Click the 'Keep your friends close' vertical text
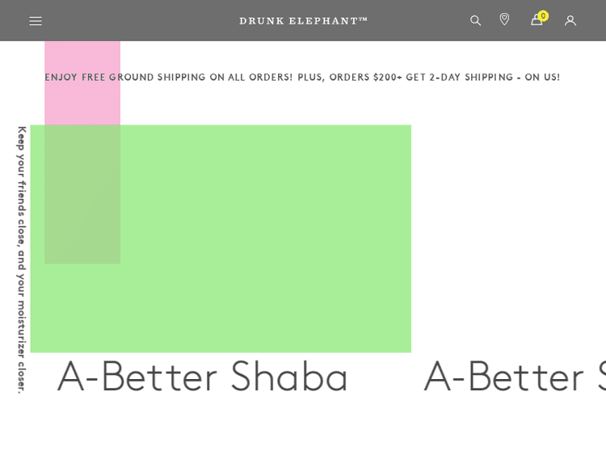Viewport: 606px width, 455px height. coord(22,186)
